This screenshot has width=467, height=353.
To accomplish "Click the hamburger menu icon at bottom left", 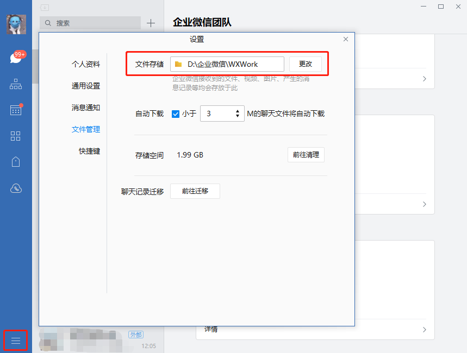I will [x=16, y=341].
